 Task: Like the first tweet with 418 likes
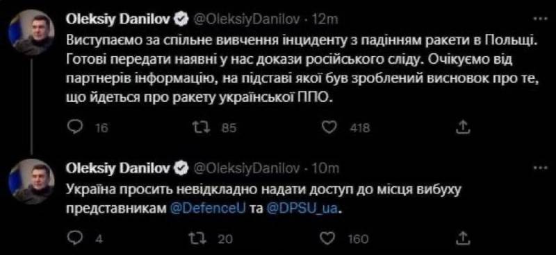click(x=330, y=128)
